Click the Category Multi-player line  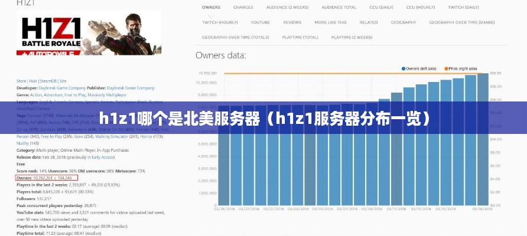click(x=73, y=150)
